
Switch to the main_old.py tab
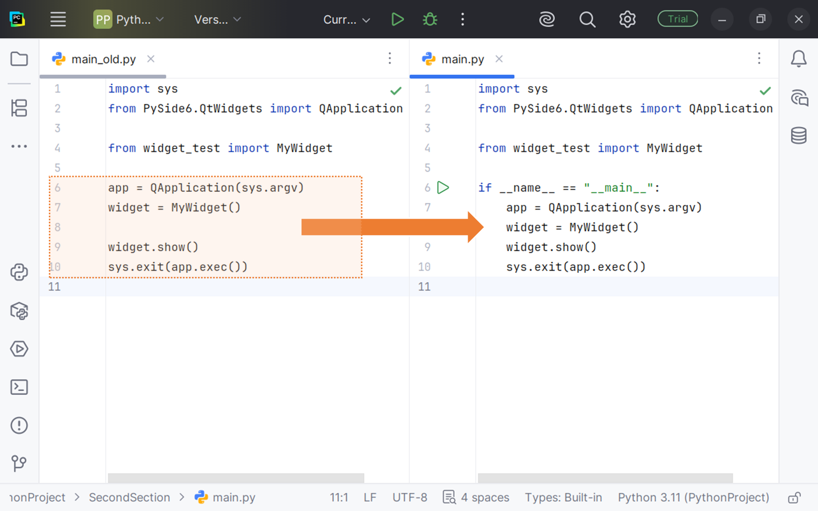103,59
